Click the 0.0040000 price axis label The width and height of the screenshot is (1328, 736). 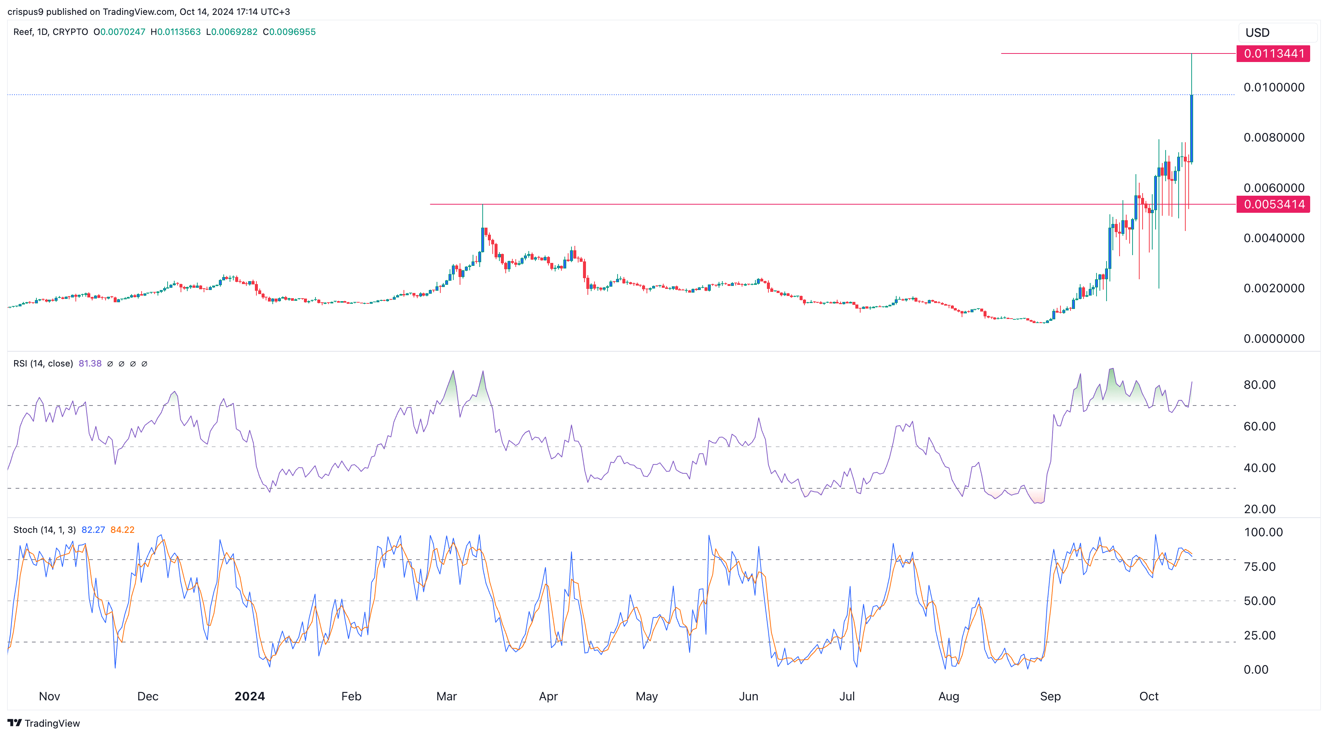(x=1274, y=238)
